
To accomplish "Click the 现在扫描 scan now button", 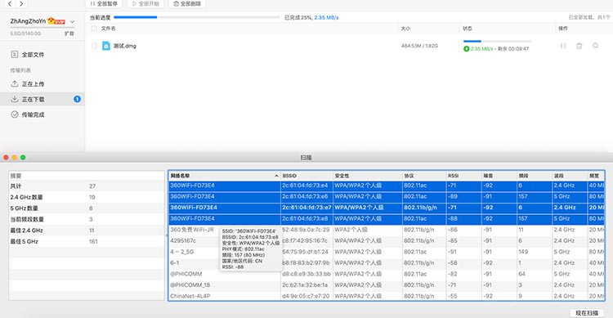I will coord(587,313).
